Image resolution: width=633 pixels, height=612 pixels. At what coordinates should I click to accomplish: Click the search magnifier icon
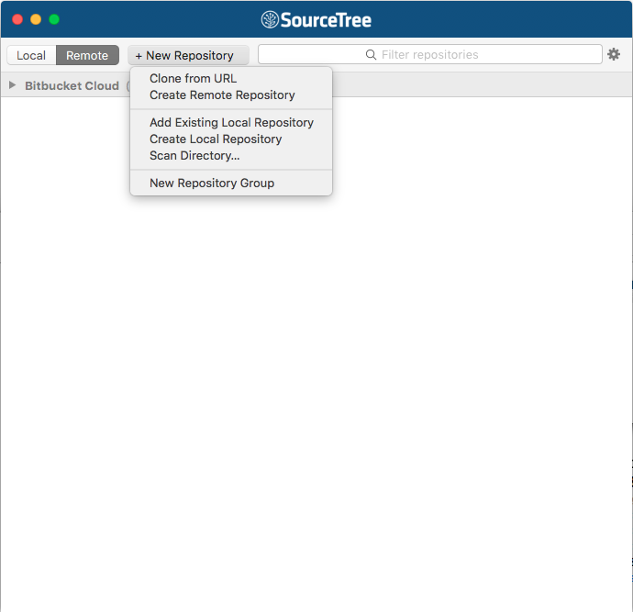coord(371,54)
